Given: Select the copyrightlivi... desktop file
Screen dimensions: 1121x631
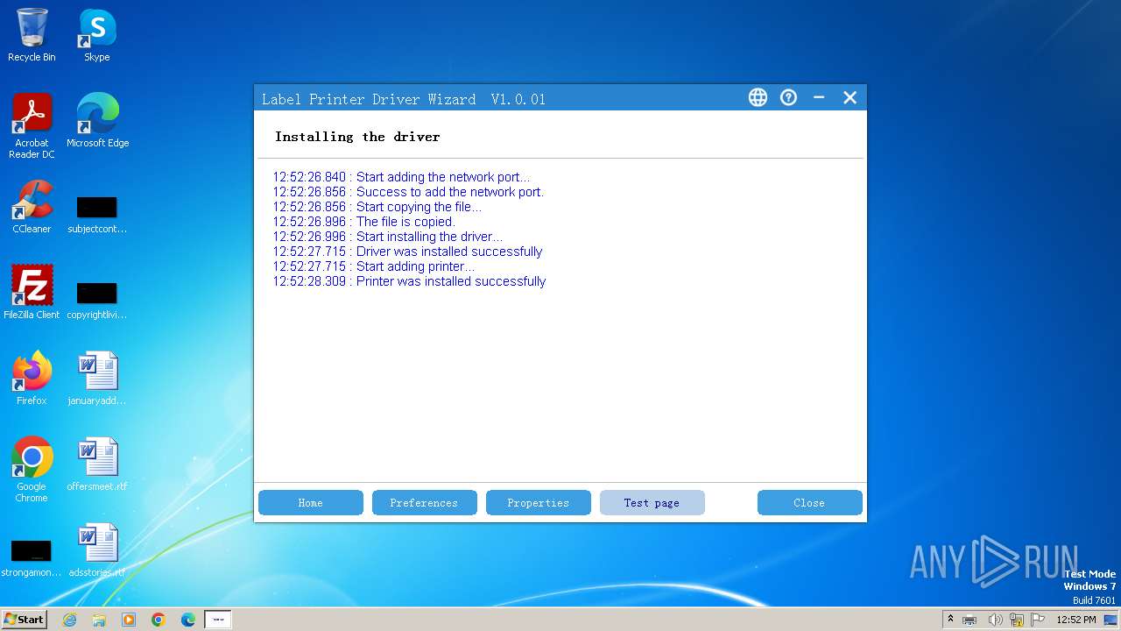Looking at the screenshot, I should point(97,299).
